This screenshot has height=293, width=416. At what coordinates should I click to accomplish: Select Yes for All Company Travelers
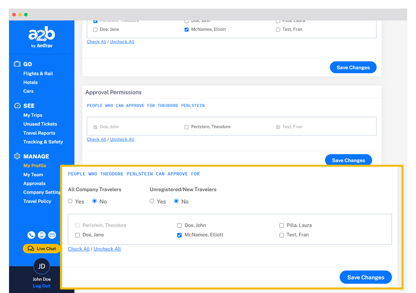(70, 202)
